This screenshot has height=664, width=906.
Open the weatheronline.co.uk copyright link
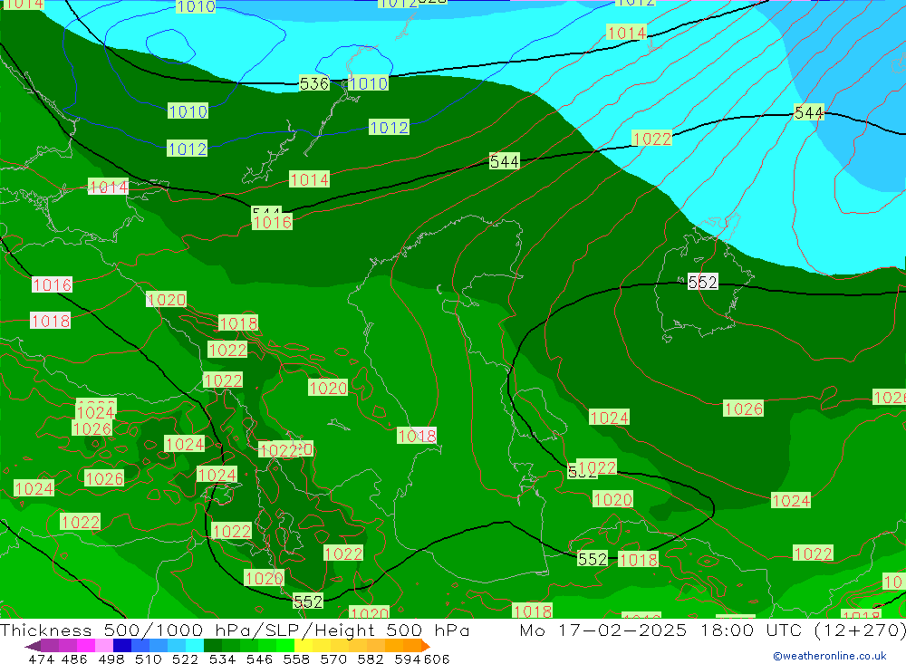[829, 656]
